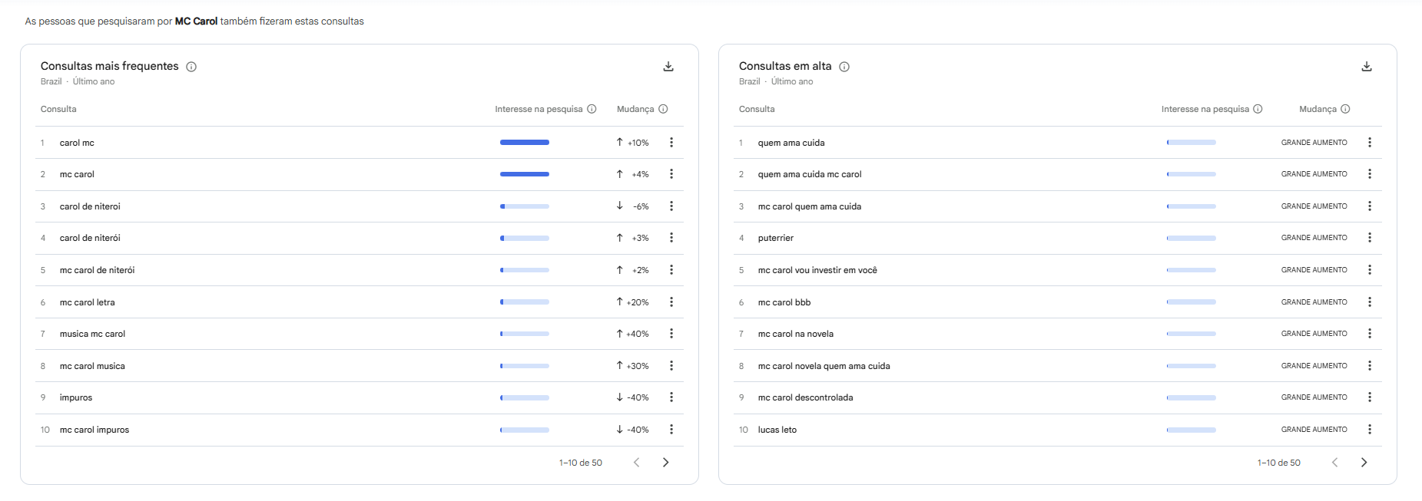Open more options for mc carol bbb

tap(1370, 302)
